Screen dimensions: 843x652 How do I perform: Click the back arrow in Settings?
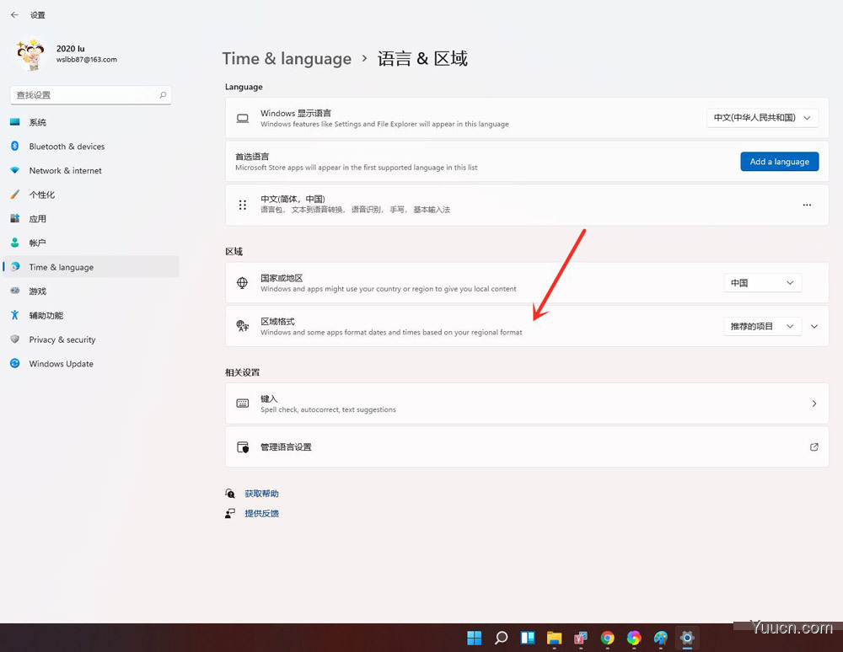[x=14, y=15]
